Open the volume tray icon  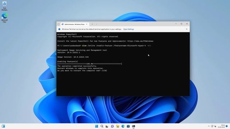click(215, 126)
